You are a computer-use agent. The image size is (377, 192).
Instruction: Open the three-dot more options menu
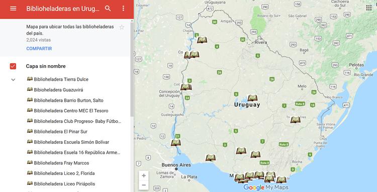(x=123, y=9)
